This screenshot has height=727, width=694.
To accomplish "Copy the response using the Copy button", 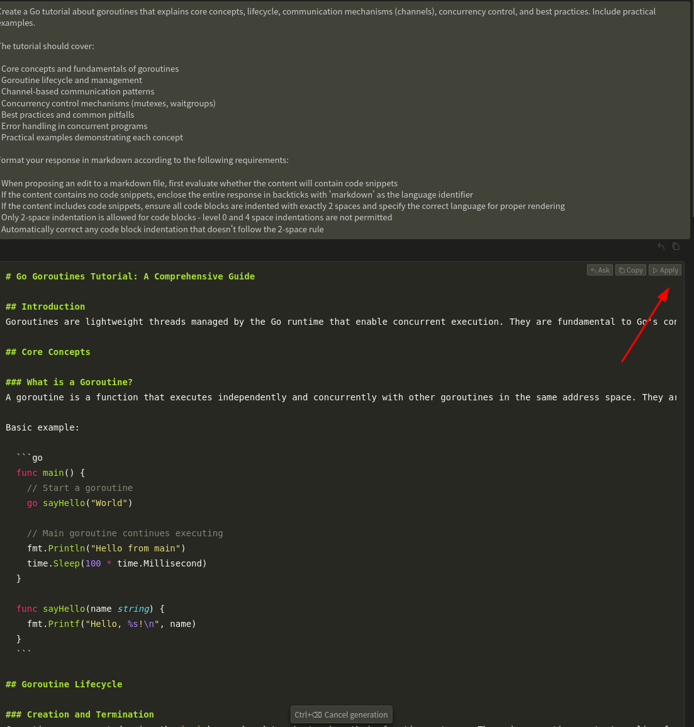I will [630, 270].
